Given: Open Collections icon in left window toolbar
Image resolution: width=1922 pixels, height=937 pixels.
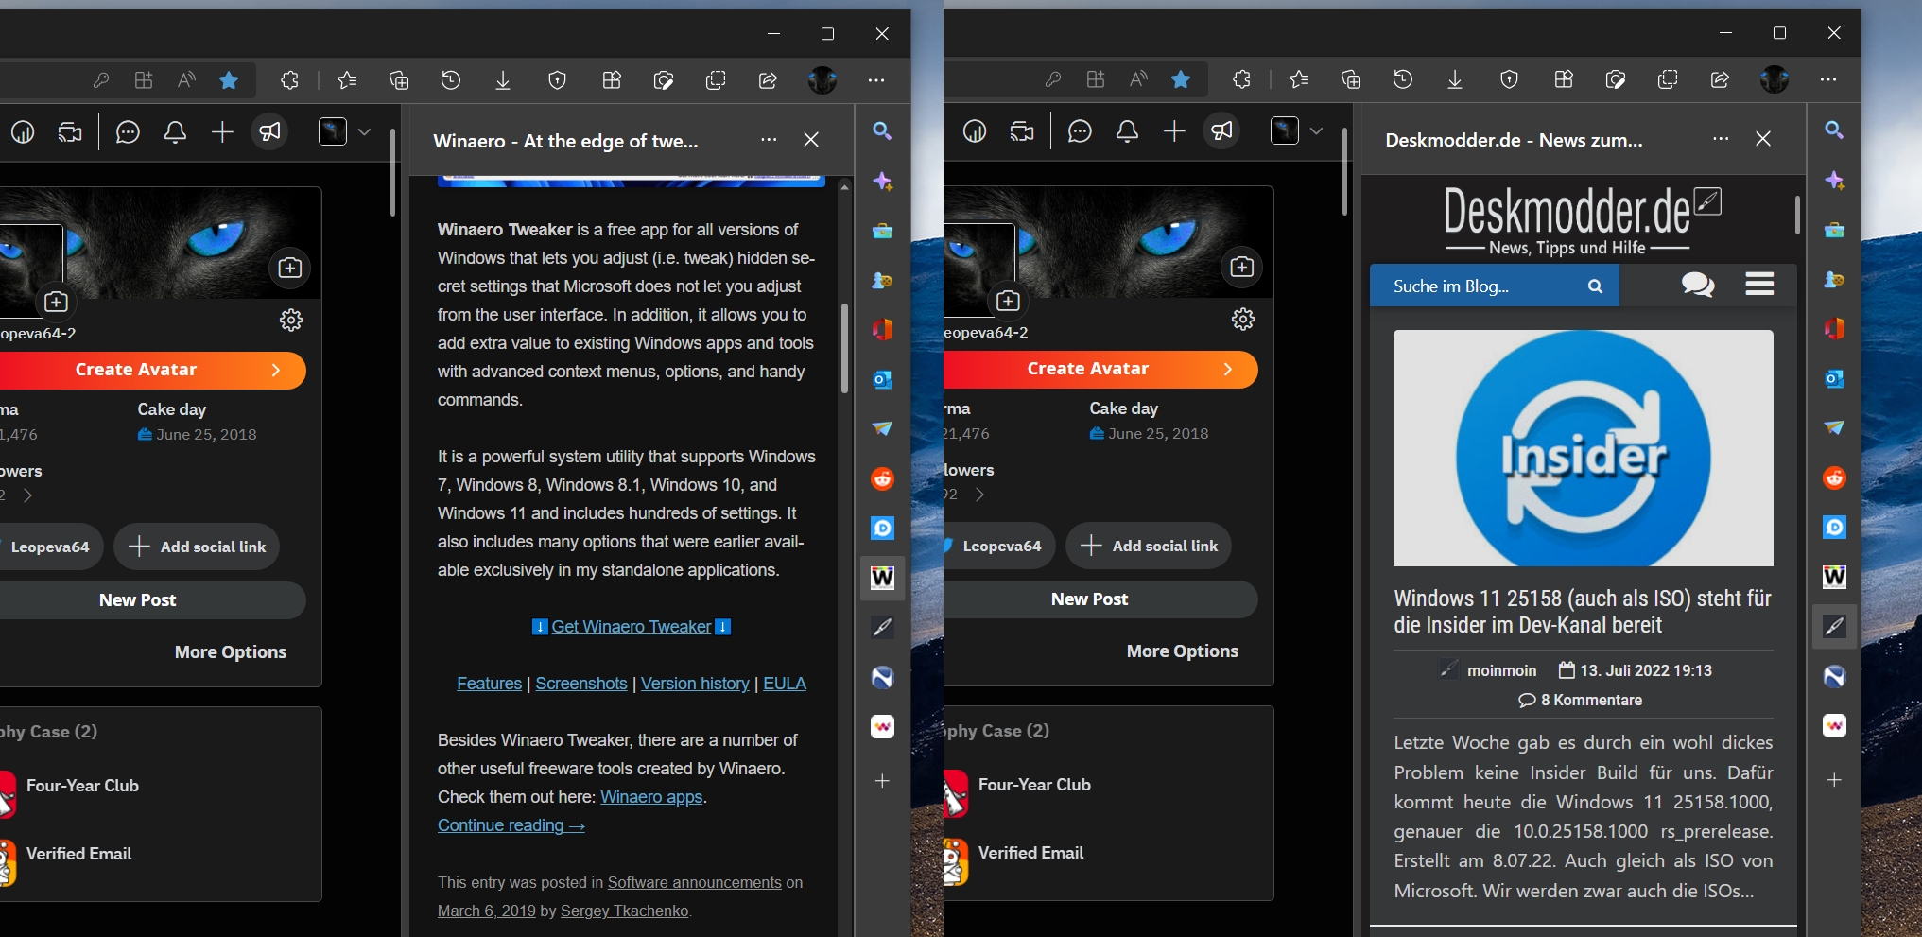Looking at the screenshot, I should click(x=399, y=80).
